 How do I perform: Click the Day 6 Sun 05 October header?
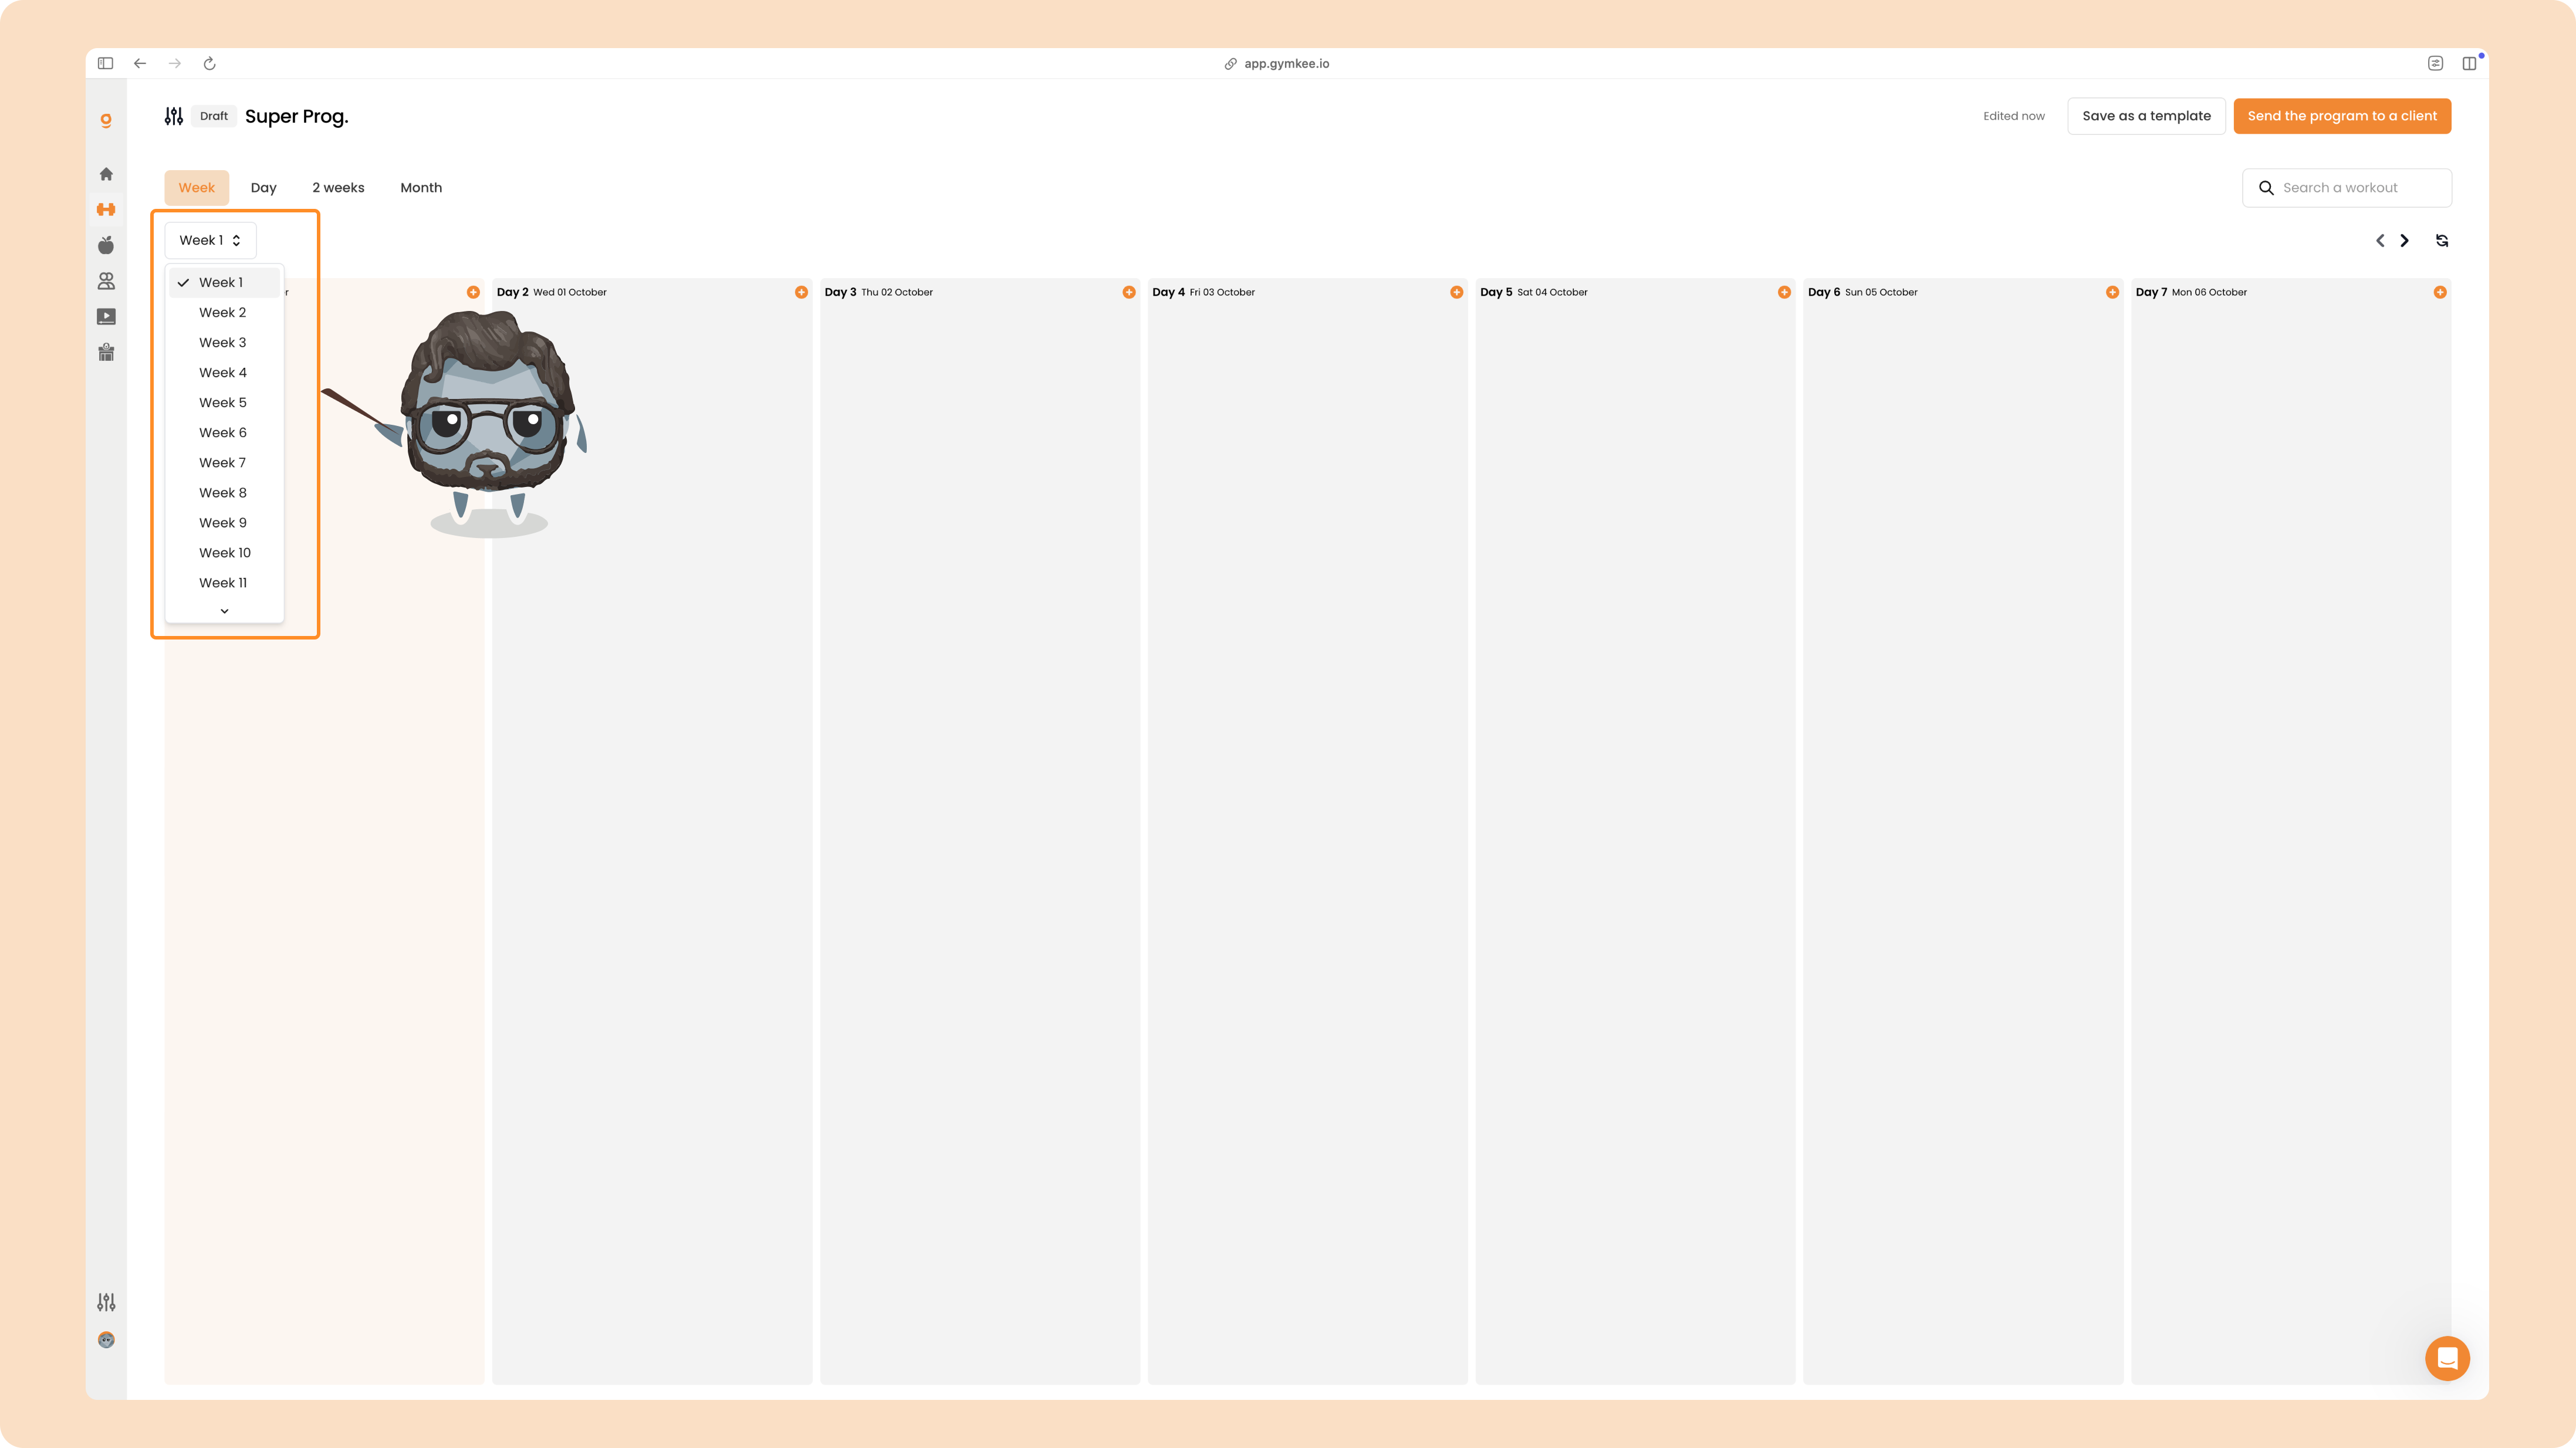tap(1863, 292)
